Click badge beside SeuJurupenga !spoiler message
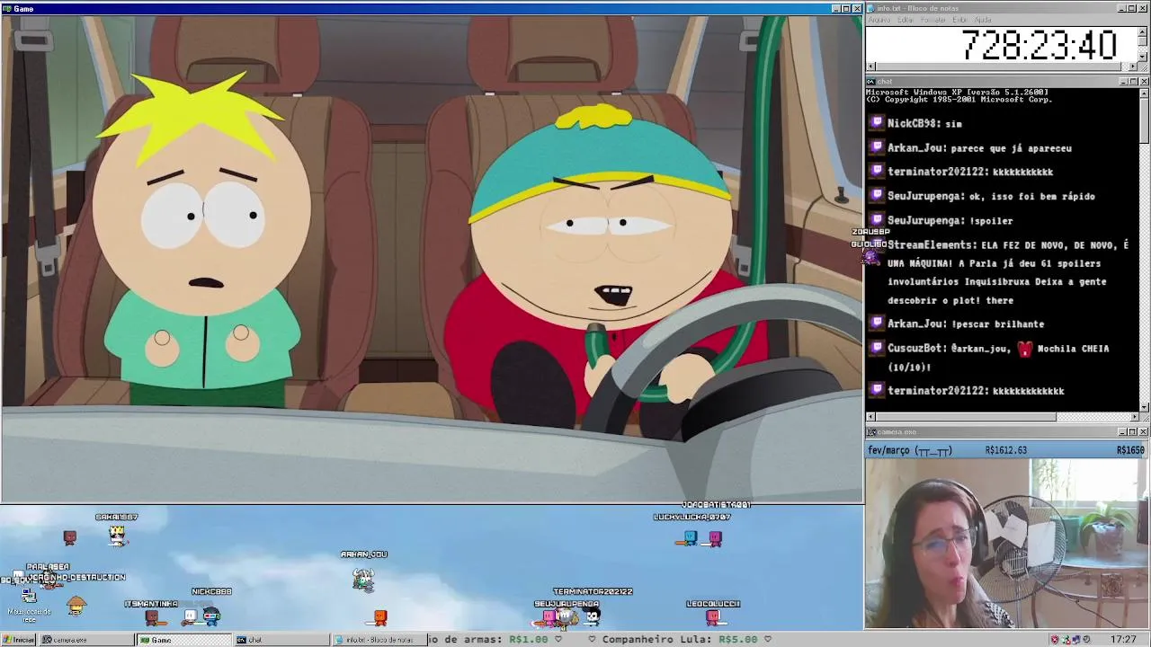1151x647 pixels. (x=877, y=220)
